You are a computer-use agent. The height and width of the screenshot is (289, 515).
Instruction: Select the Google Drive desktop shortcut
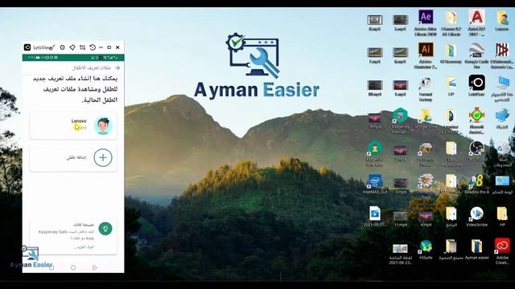[426, 119]
